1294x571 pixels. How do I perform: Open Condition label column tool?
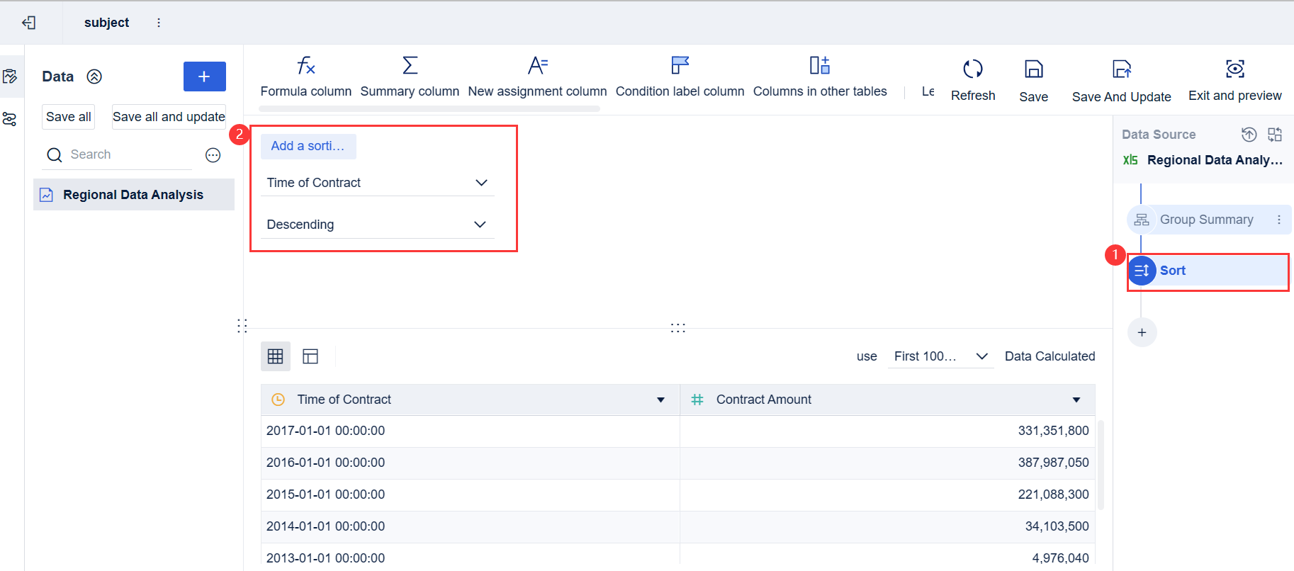[680, 67]
